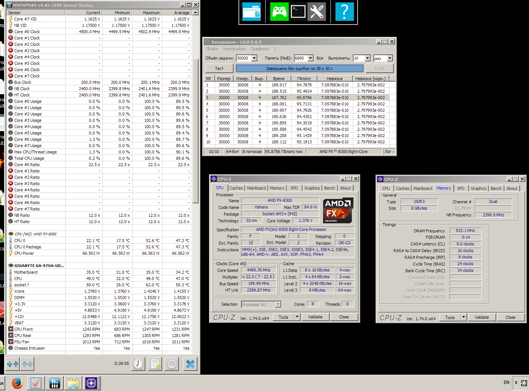Switch to the checkmark app in taskbar
The height and width of the screenshot is (391, 529).
tap(36, 383)
